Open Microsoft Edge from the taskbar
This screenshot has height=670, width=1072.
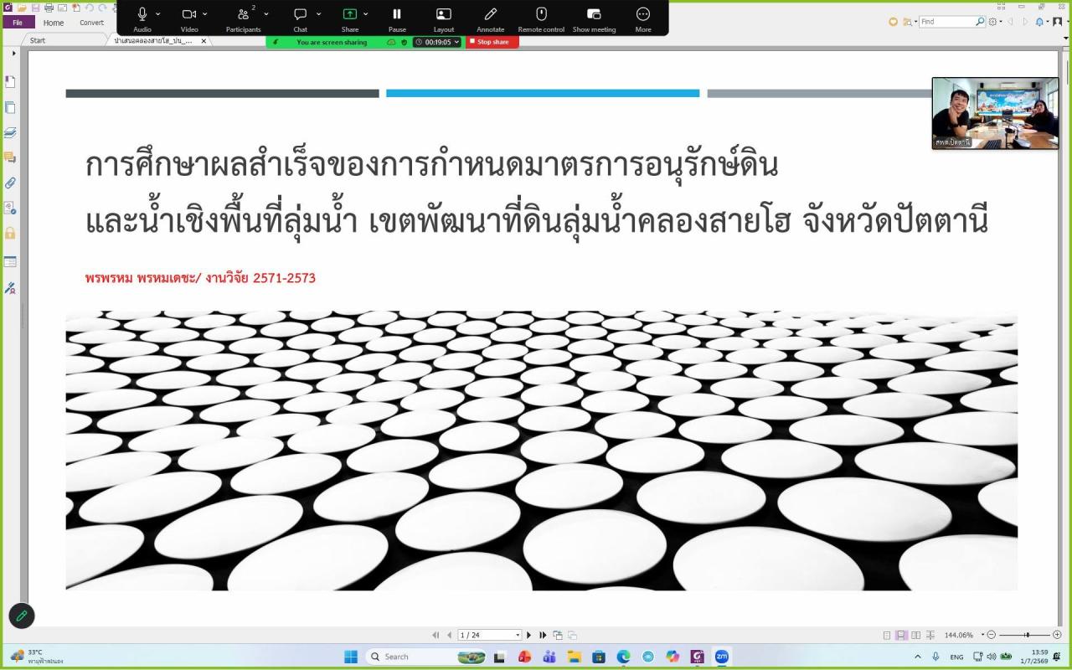point(623,657)
